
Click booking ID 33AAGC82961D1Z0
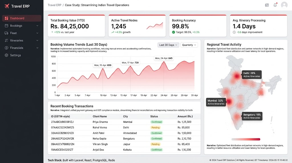pyautogui.click(x=62, y=133)
